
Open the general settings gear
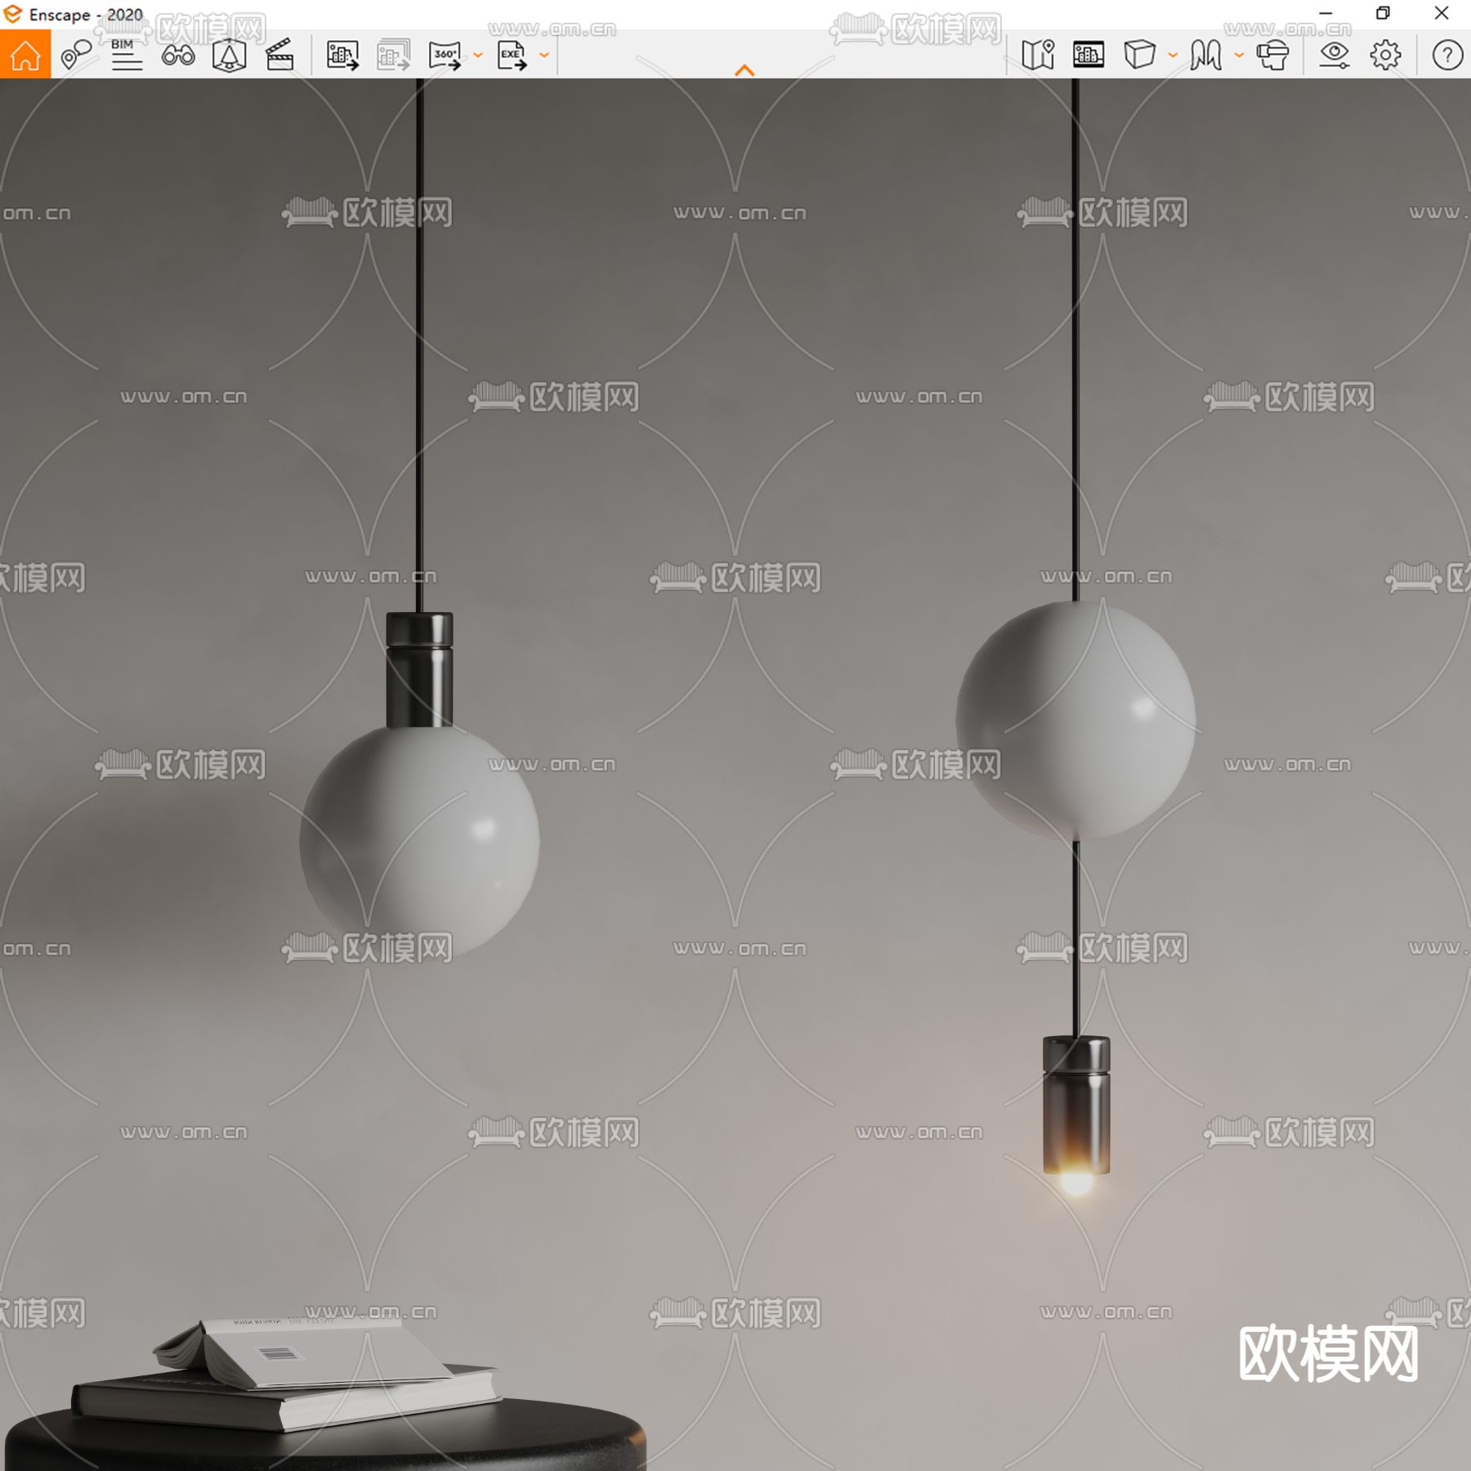click(x=1384, y=56)
